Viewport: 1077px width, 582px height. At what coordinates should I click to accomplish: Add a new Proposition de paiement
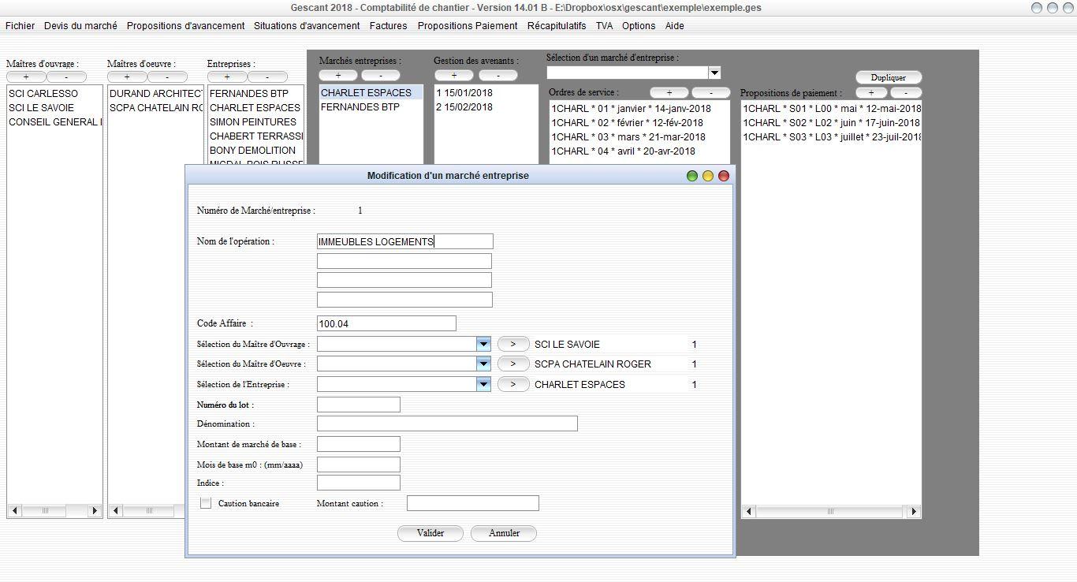pos(871,93)
